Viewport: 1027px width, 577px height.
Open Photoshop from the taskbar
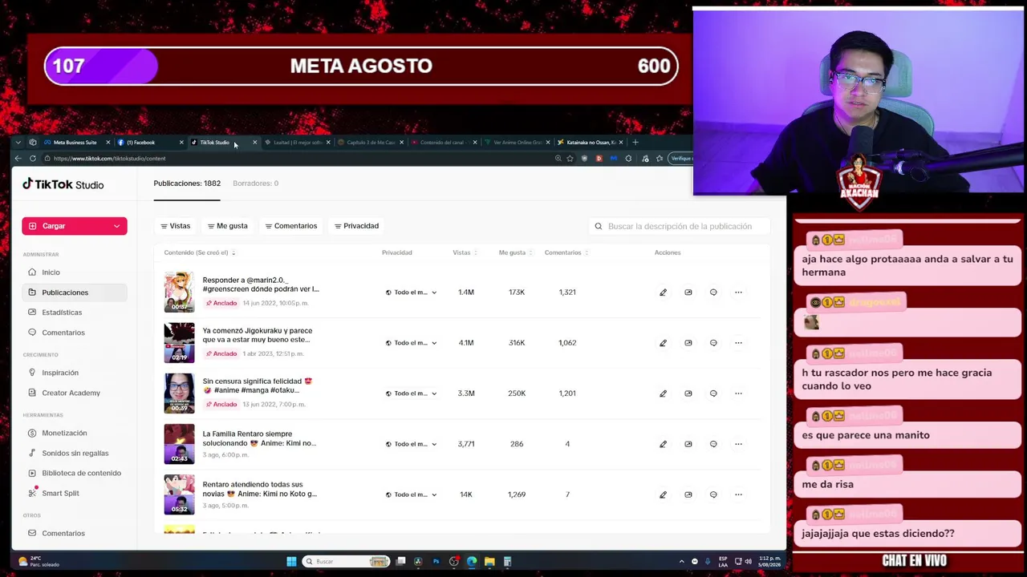tap(436, 562)
